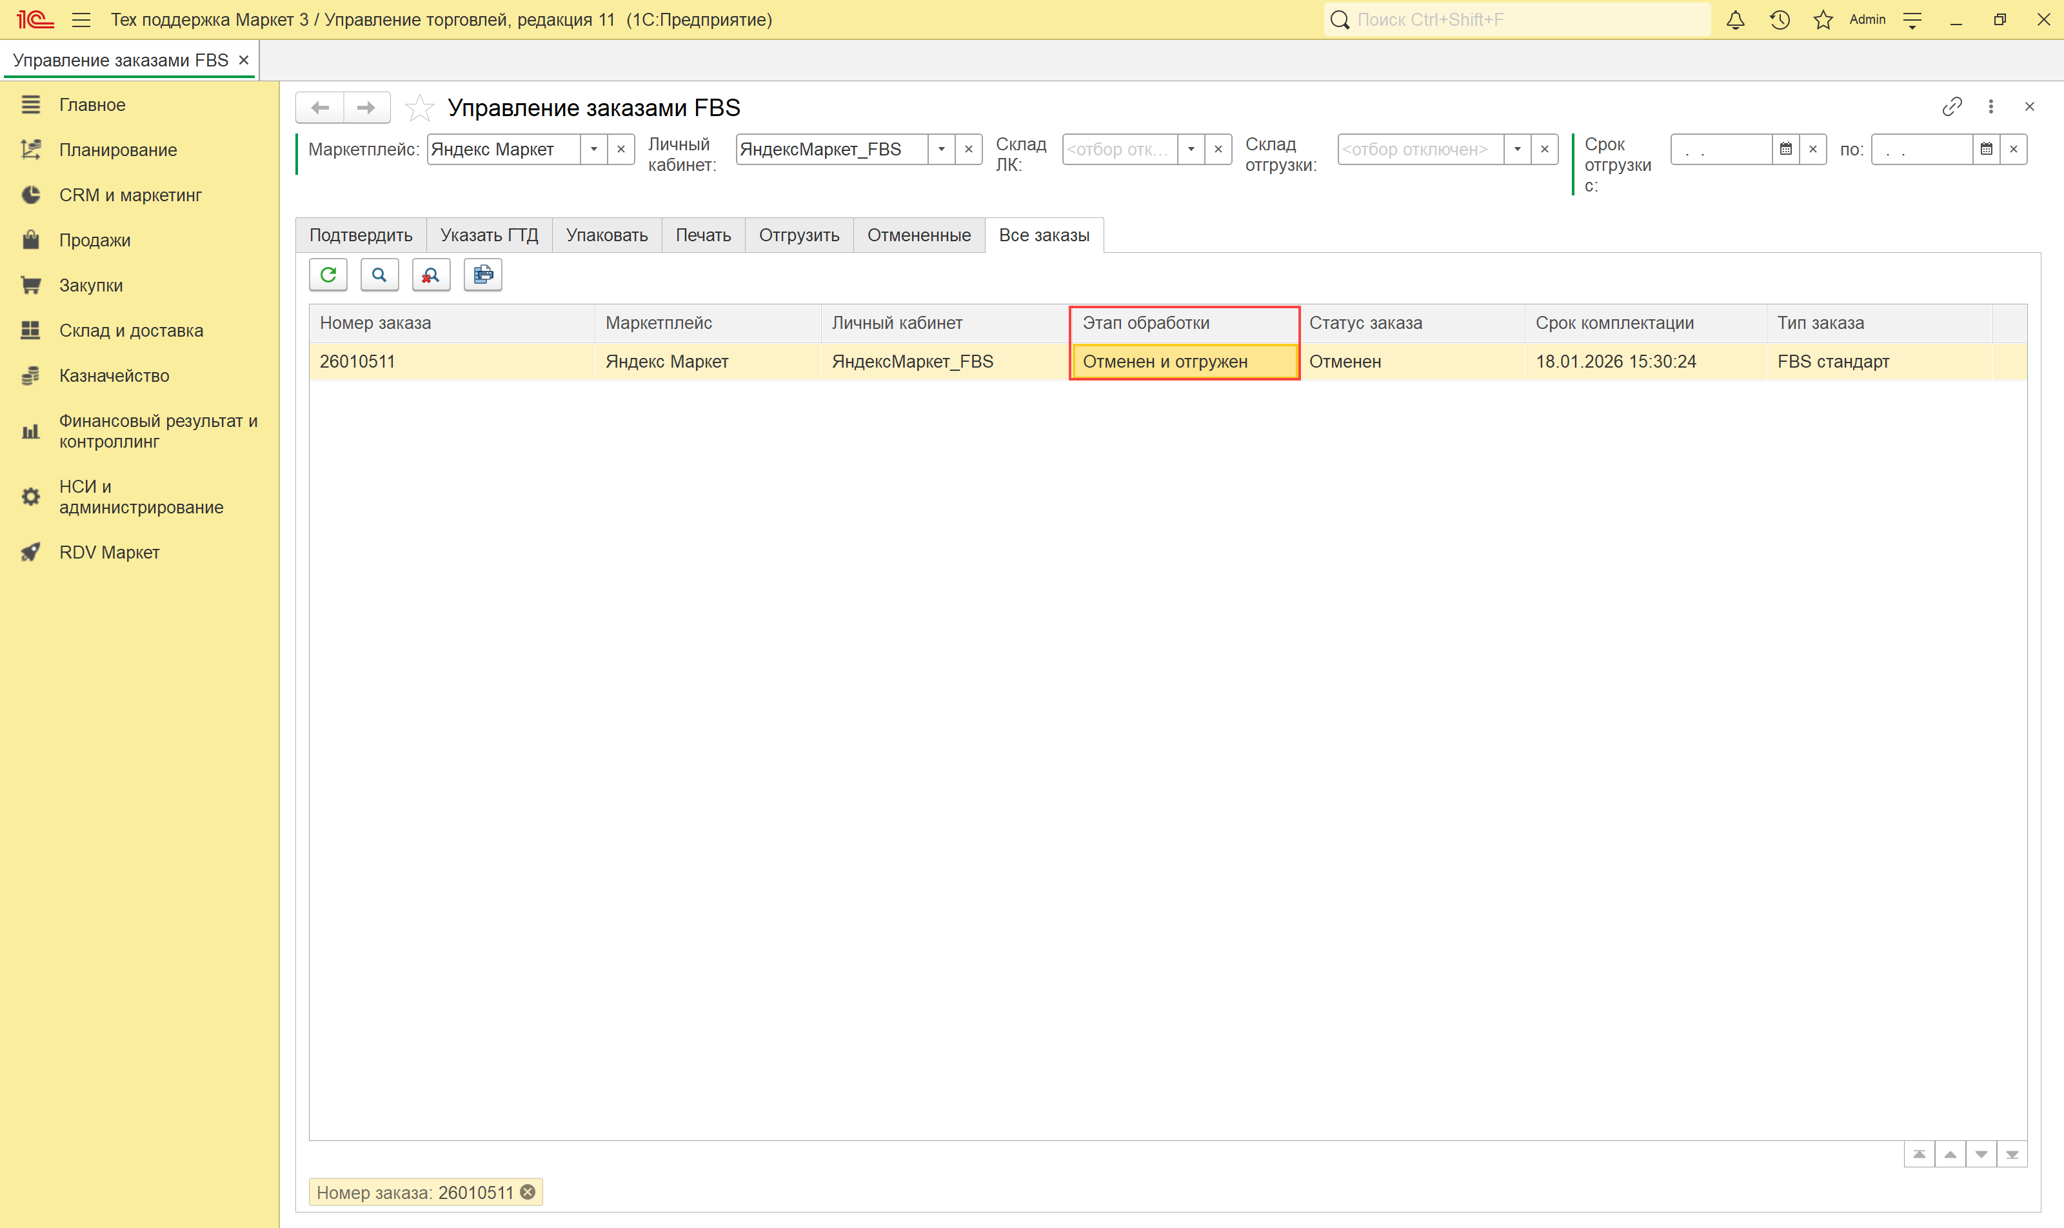Image resolution: width=2064 pixels, height=1228 pixels.
Task: Expand the Склад отгрузки dropdown
Action: [1517, 150]
